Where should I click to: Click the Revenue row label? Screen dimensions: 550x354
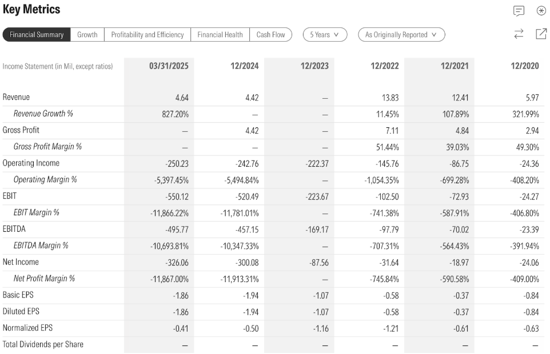[x=16, y=97]
